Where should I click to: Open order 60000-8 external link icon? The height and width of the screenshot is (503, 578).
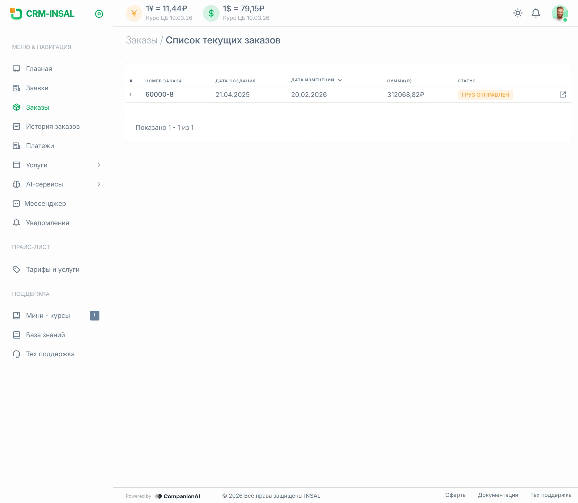(563, 95)
